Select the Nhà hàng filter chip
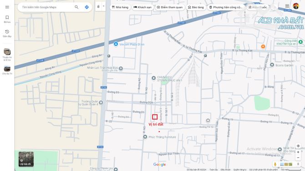 pos(120,7)
